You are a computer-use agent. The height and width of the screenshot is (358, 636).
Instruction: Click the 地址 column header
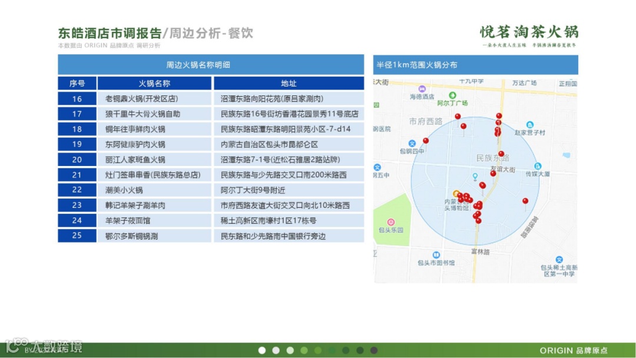[x=289, y=84]
